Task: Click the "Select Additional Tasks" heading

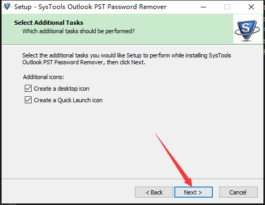Action: [49, 23]
